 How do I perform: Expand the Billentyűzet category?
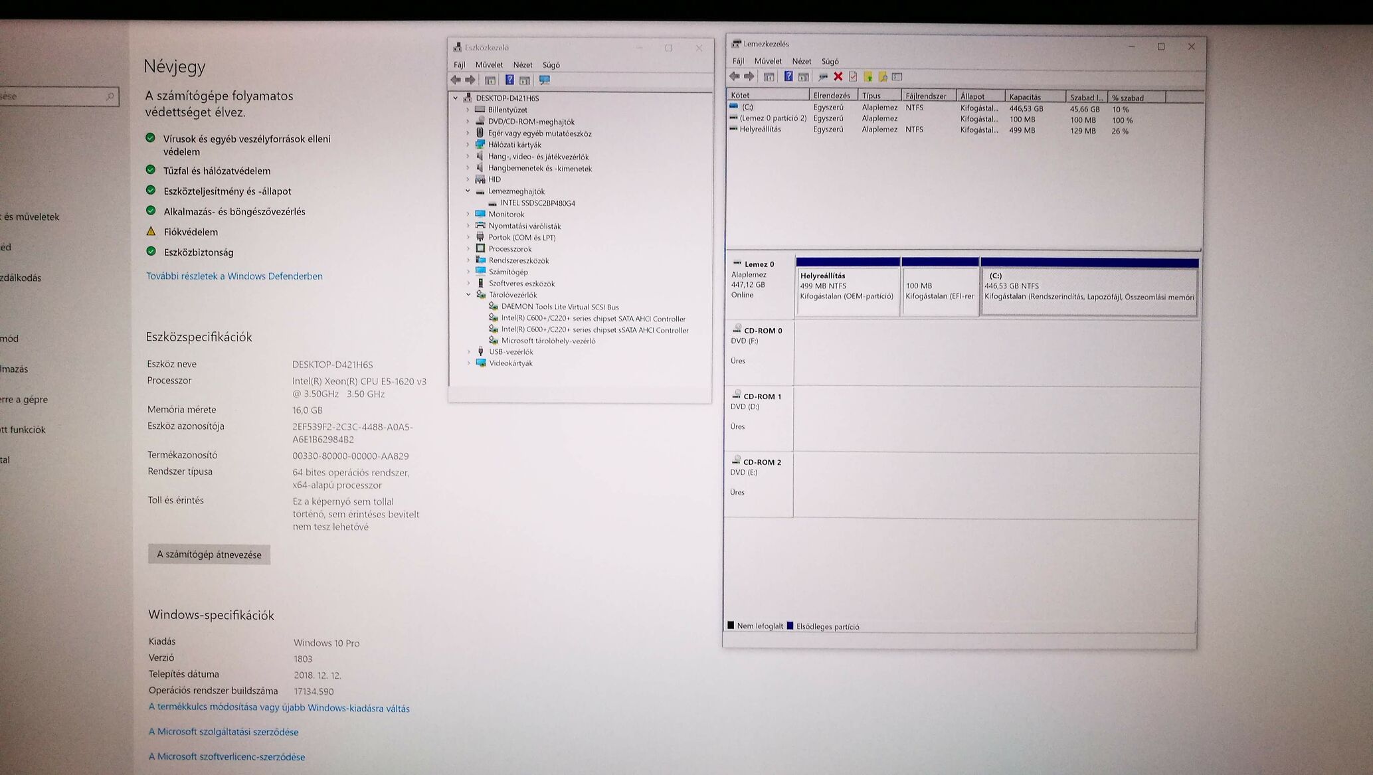click(468, 110)
